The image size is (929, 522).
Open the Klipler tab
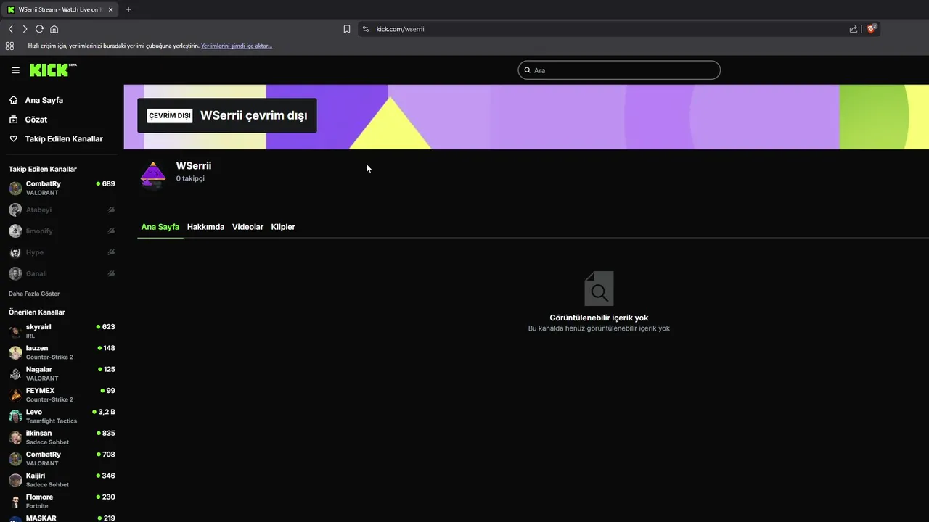[283, 227]
